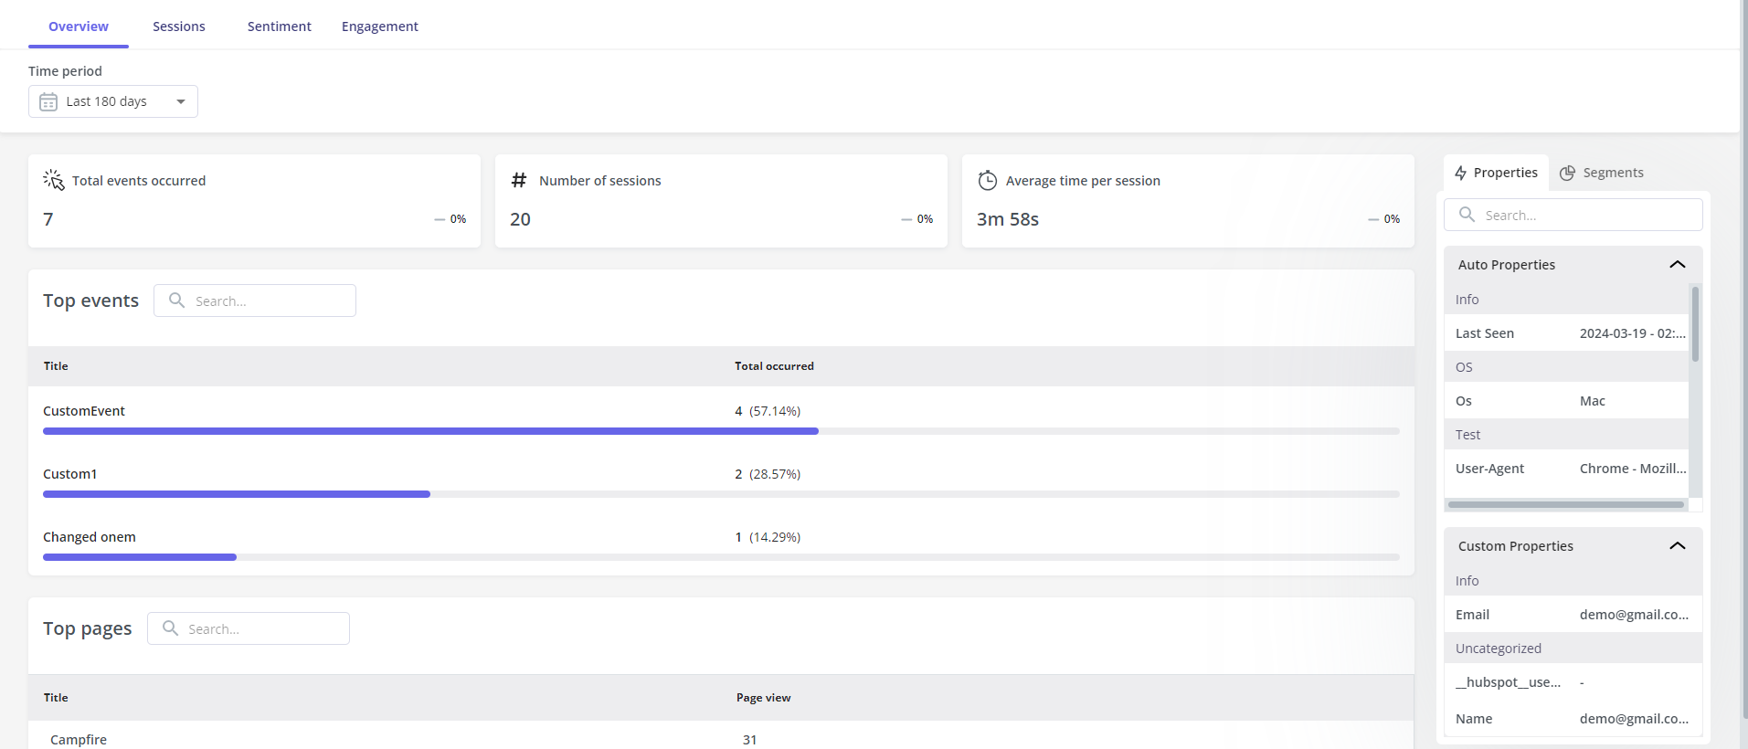
Task: Click the Auto Properties horizontal scrollbar
Action: [x=1565, y=504]
